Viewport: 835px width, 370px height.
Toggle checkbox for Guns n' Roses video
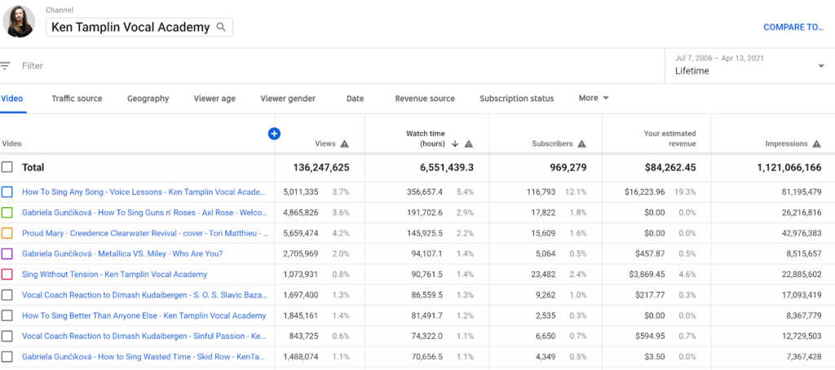tap(7, 213)
